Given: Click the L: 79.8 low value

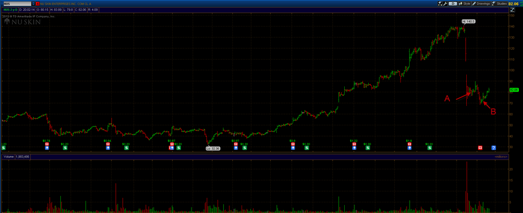Looking at the screenshot, I should coord(68,10).
